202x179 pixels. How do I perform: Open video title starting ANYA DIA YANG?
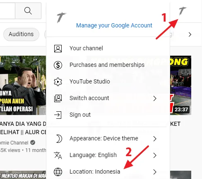(x=23, y=128)
